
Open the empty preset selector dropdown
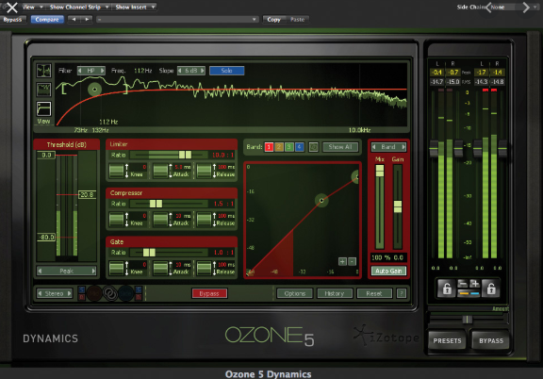tap(177, 20)
